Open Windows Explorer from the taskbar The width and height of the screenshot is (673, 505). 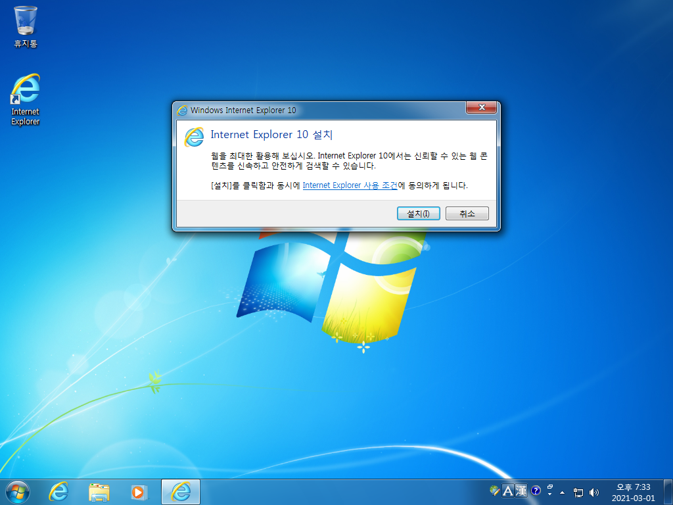tap(99, 492)
